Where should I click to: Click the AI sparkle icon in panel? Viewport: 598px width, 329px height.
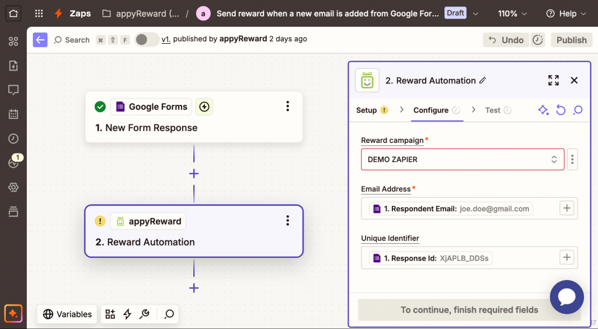pyautogui.click(x=544, y=110)
